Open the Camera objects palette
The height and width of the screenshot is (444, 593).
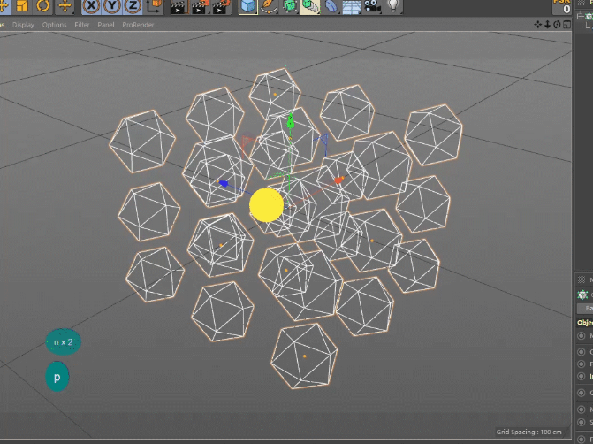(373, 6)
